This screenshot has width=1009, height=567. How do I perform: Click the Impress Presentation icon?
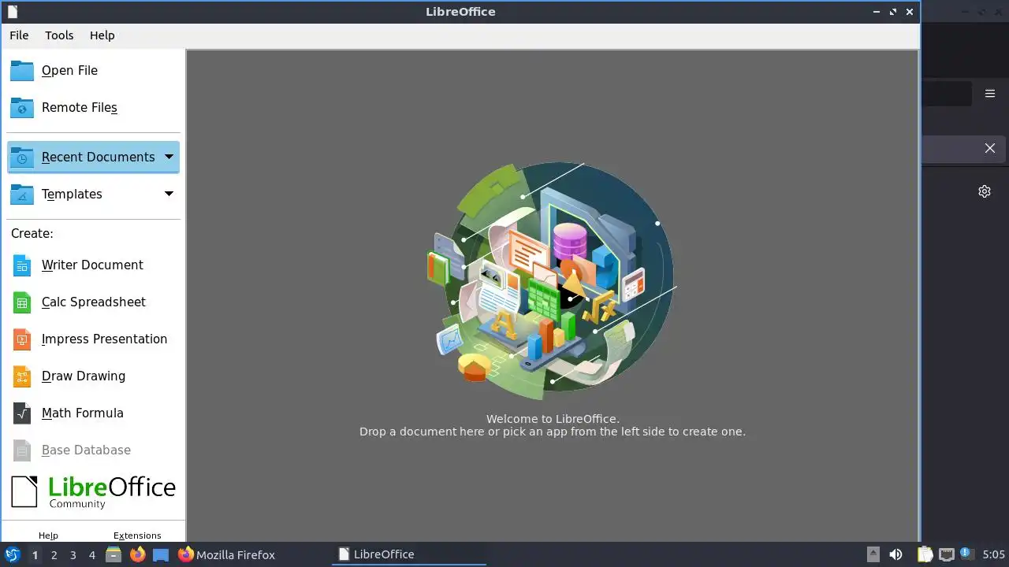tap(22, 339)
